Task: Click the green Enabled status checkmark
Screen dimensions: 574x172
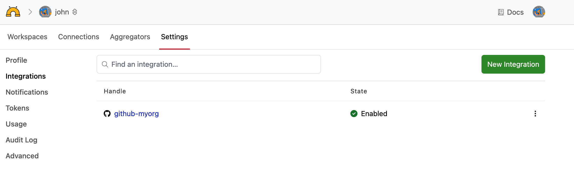Action: pyautogui.click(x=354, y=114)
